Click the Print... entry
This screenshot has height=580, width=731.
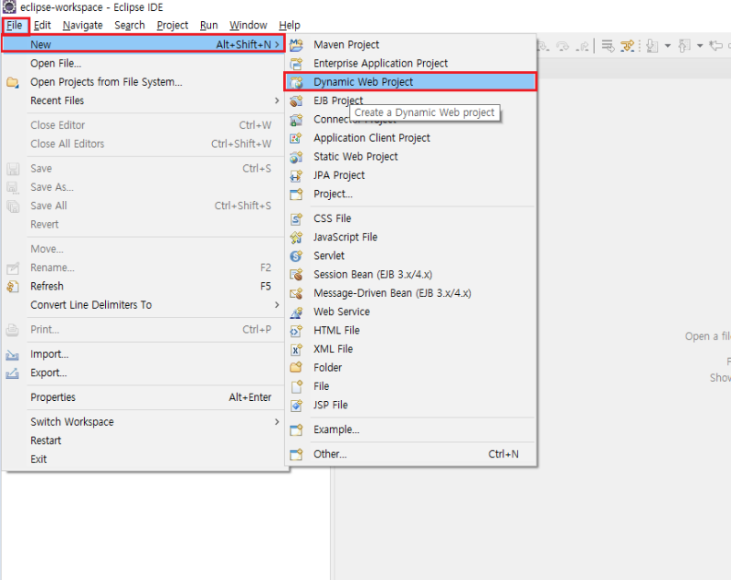coord(143,330)
